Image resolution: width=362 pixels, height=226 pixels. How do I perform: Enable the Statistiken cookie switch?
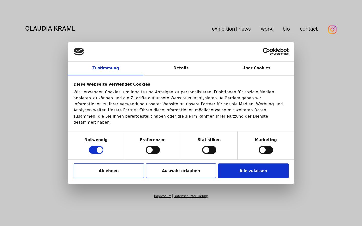[x=209, y=150]
